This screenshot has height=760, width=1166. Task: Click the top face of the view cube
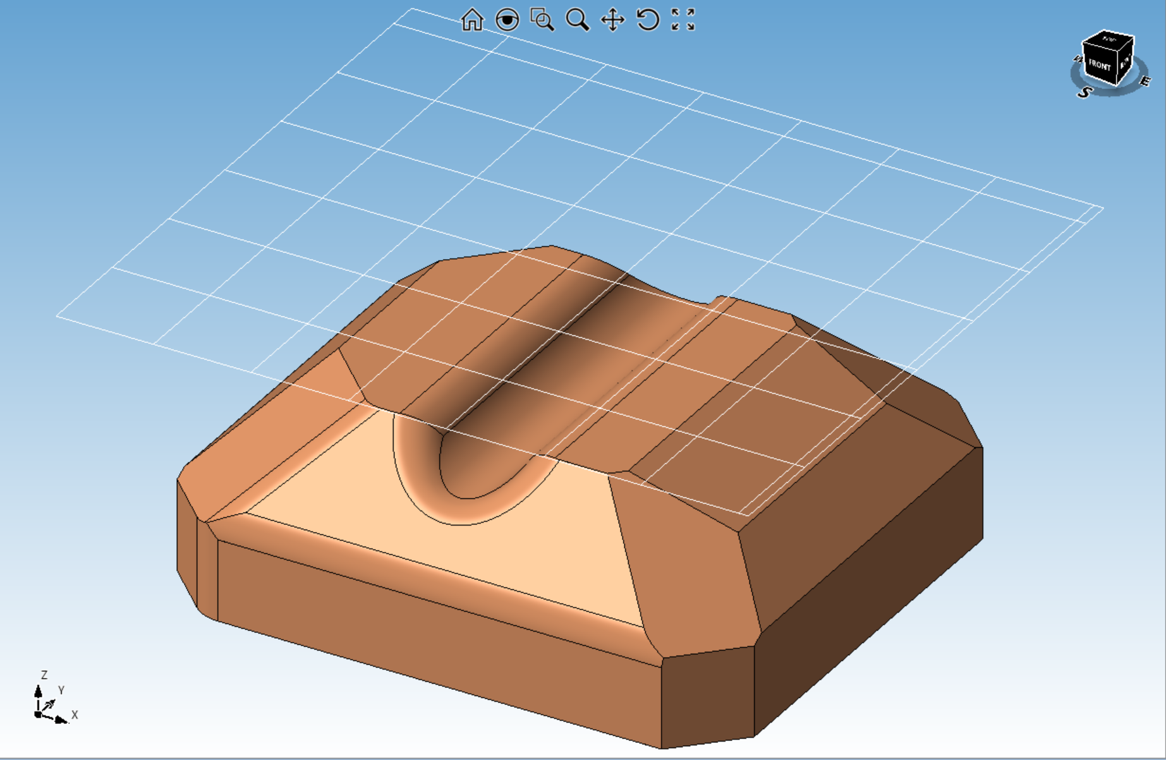(x=1109, y=39)
